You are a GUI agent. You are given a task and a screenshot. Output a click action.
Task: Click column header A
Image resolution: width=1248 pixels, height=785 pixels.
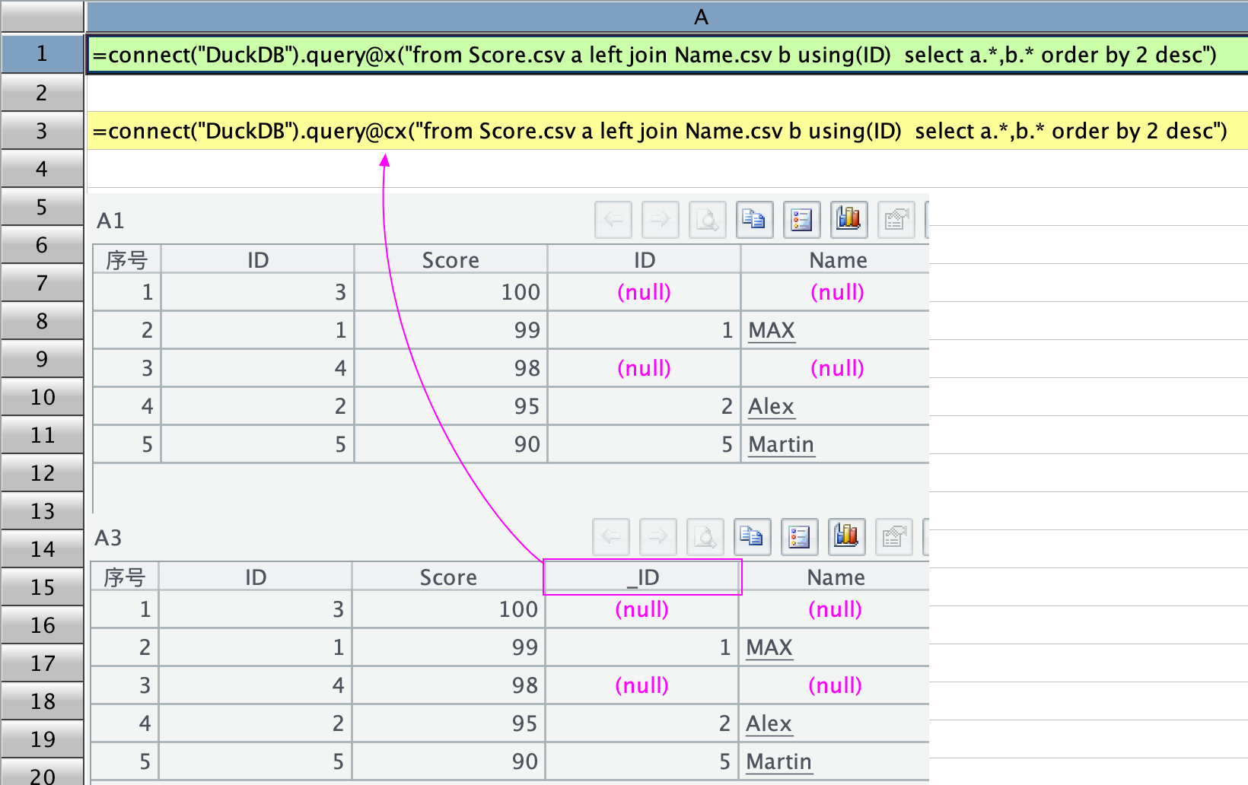[x=700, y=17]
